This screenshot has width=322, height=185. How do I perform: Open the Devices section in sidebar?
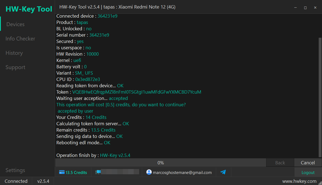pyautogui.click(x=15, y=24)
